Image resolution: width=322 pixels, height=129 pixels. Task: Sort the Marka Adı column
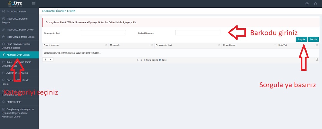point(152,45)
